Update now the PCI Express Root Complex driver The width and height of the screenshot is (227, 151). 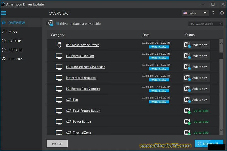196,89
